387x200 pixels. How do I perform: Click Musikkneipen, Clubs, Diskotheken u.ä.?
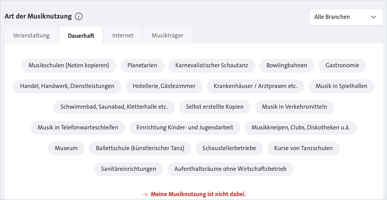pyautogui.click(x=300, y=128)
